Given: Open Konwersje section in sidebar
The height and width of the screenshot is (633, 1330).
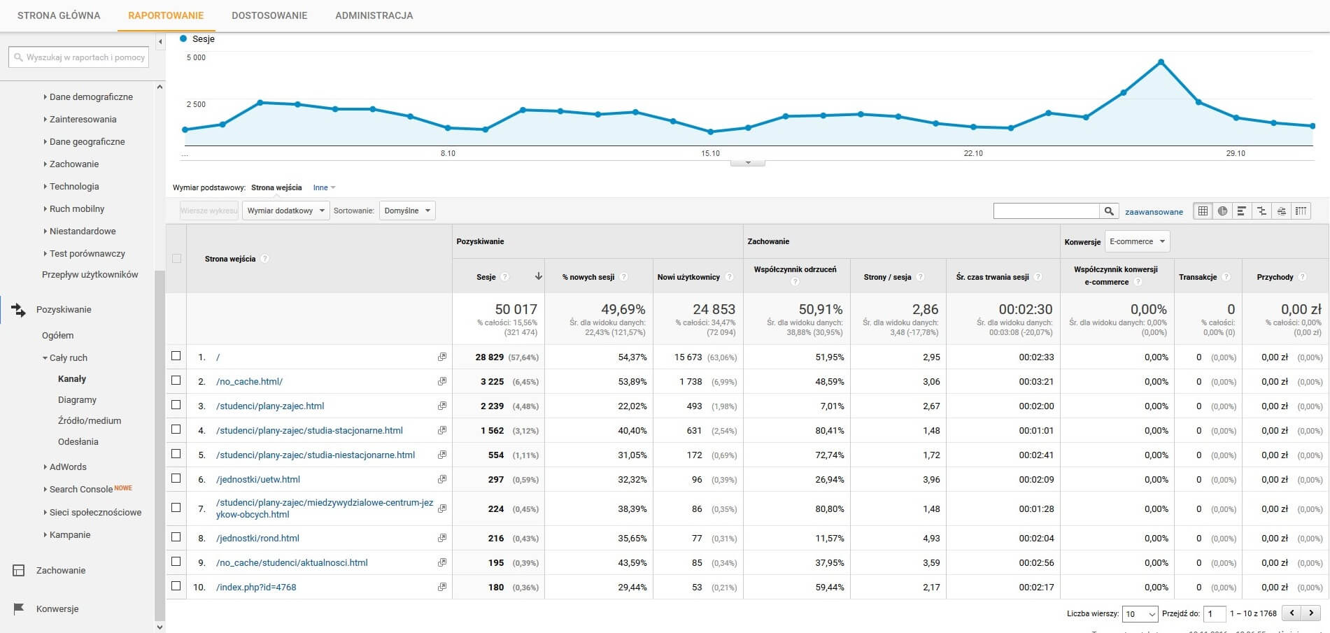Looking at the screenshot, I should click(57, 609).
